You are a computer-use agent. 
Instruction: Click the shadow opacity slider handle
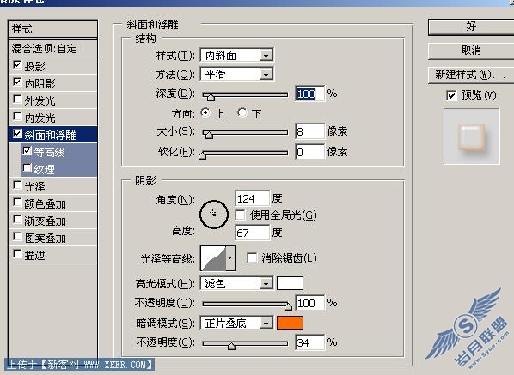[231, 346]
